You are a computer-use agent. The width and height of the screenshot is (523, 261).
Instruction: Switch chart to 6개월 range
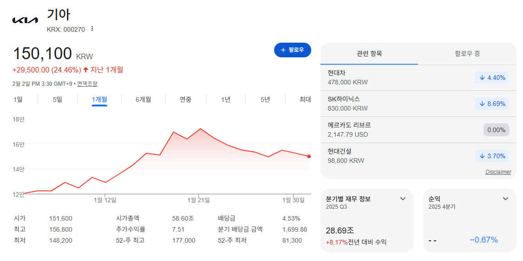coord(143,100)
